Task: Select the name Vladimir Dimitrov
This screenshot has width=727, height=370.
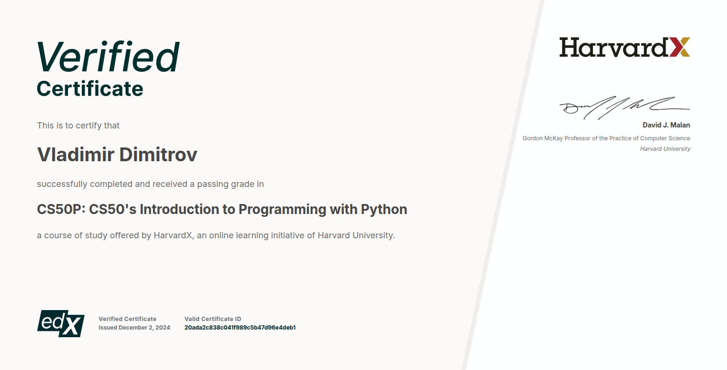Action: [117, 154]
